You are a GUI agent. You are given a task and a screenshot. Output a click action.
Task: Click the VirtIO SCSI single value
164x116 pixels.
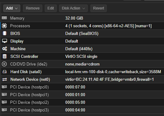[81, 57]
